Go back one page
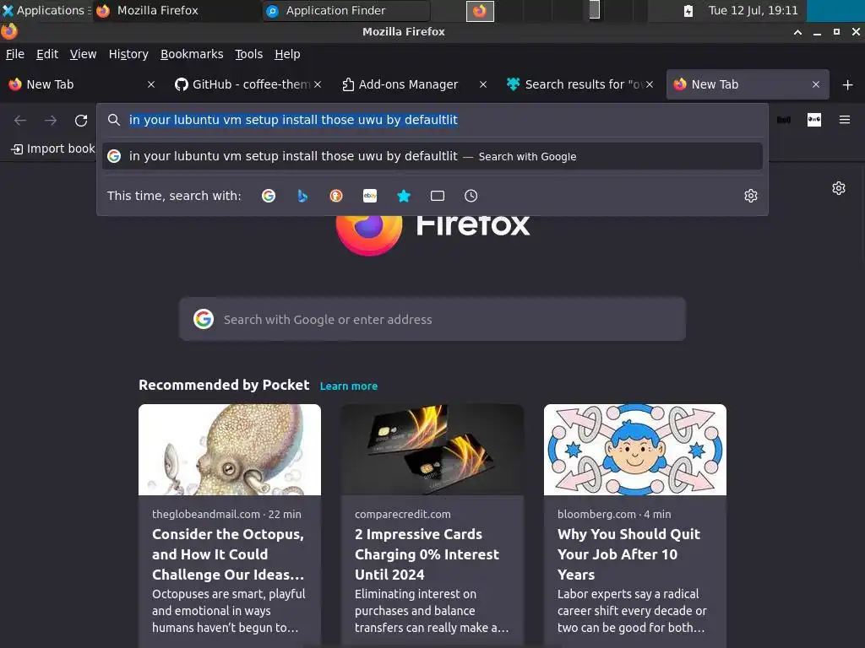 coord(20,120)
